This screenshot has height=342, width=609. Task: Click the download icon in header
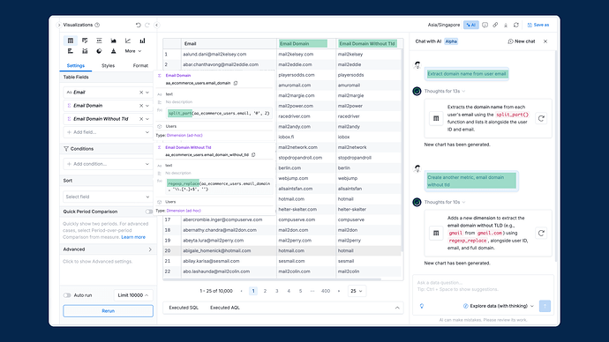[506, 25]
